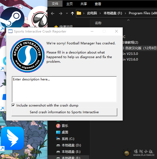Select 系统 (C:) drive in sidebar

pyautogui.click(x=68, y=139)
